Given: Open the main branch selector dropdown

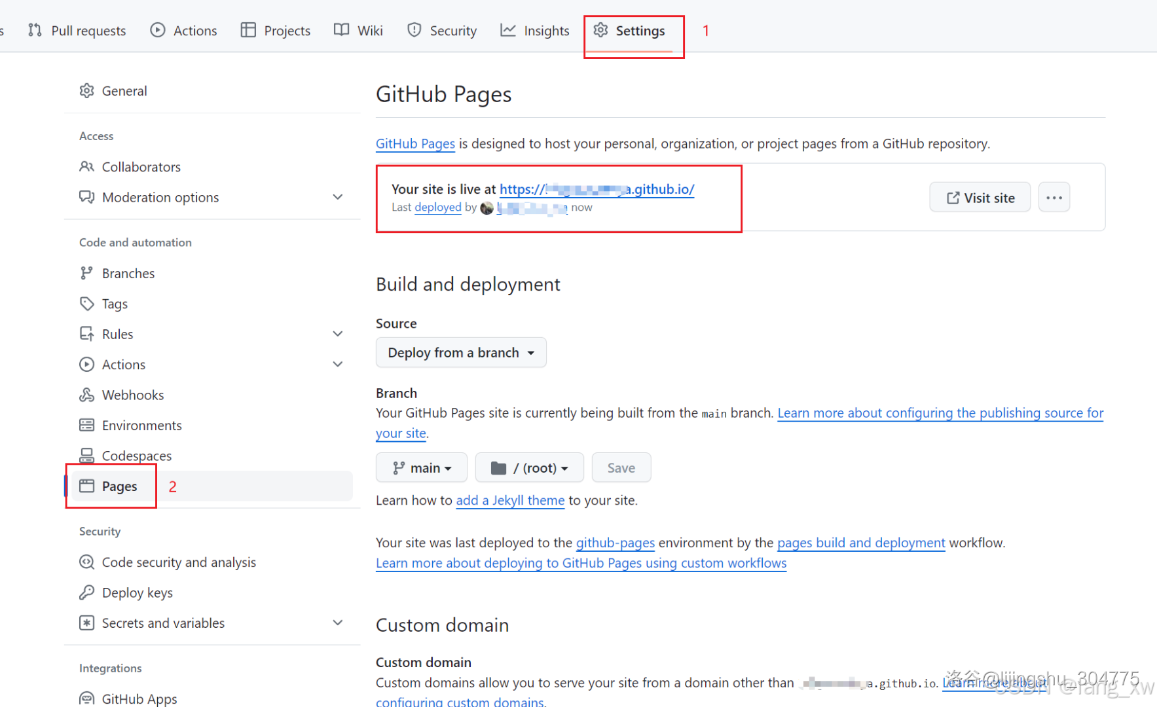Looking at the screenshot, I should (422, 468).
